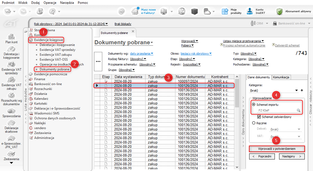The height and width of the screenshot is (171, 313).
Task: Click the Następny button
Action: [292, 156]
